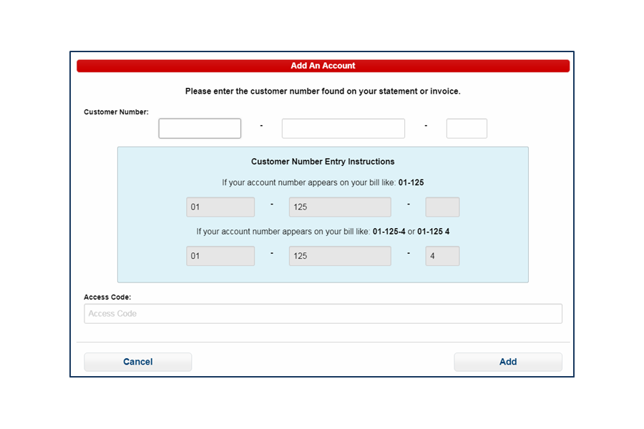Click the second row example 125 box
This screenshot has width=644, height=429.
click(x=339, y=256)
